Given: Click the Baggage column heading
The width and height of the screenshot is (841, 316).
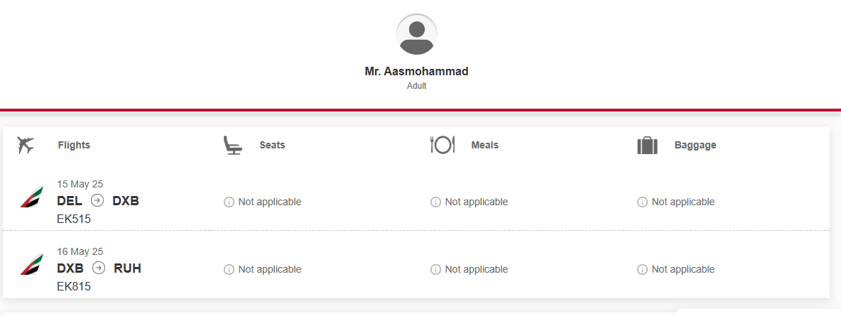Looking at the screenshot, I should point(695,145).
